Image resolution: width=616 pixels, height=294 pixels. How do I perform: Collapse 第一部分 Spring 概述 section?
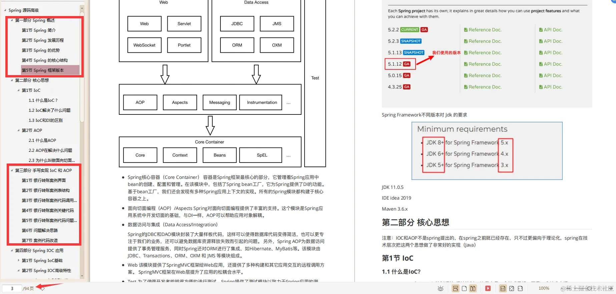(12, 20)
